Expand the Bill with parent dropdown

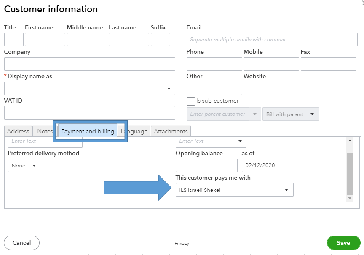[291, 114]
